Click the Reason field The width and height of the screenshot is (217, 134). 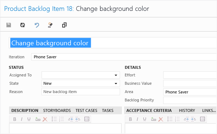tap(81, 92)
